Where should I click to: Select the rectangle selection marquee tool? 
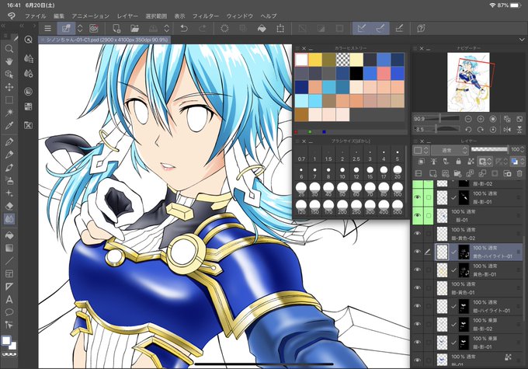pos(9,99)
